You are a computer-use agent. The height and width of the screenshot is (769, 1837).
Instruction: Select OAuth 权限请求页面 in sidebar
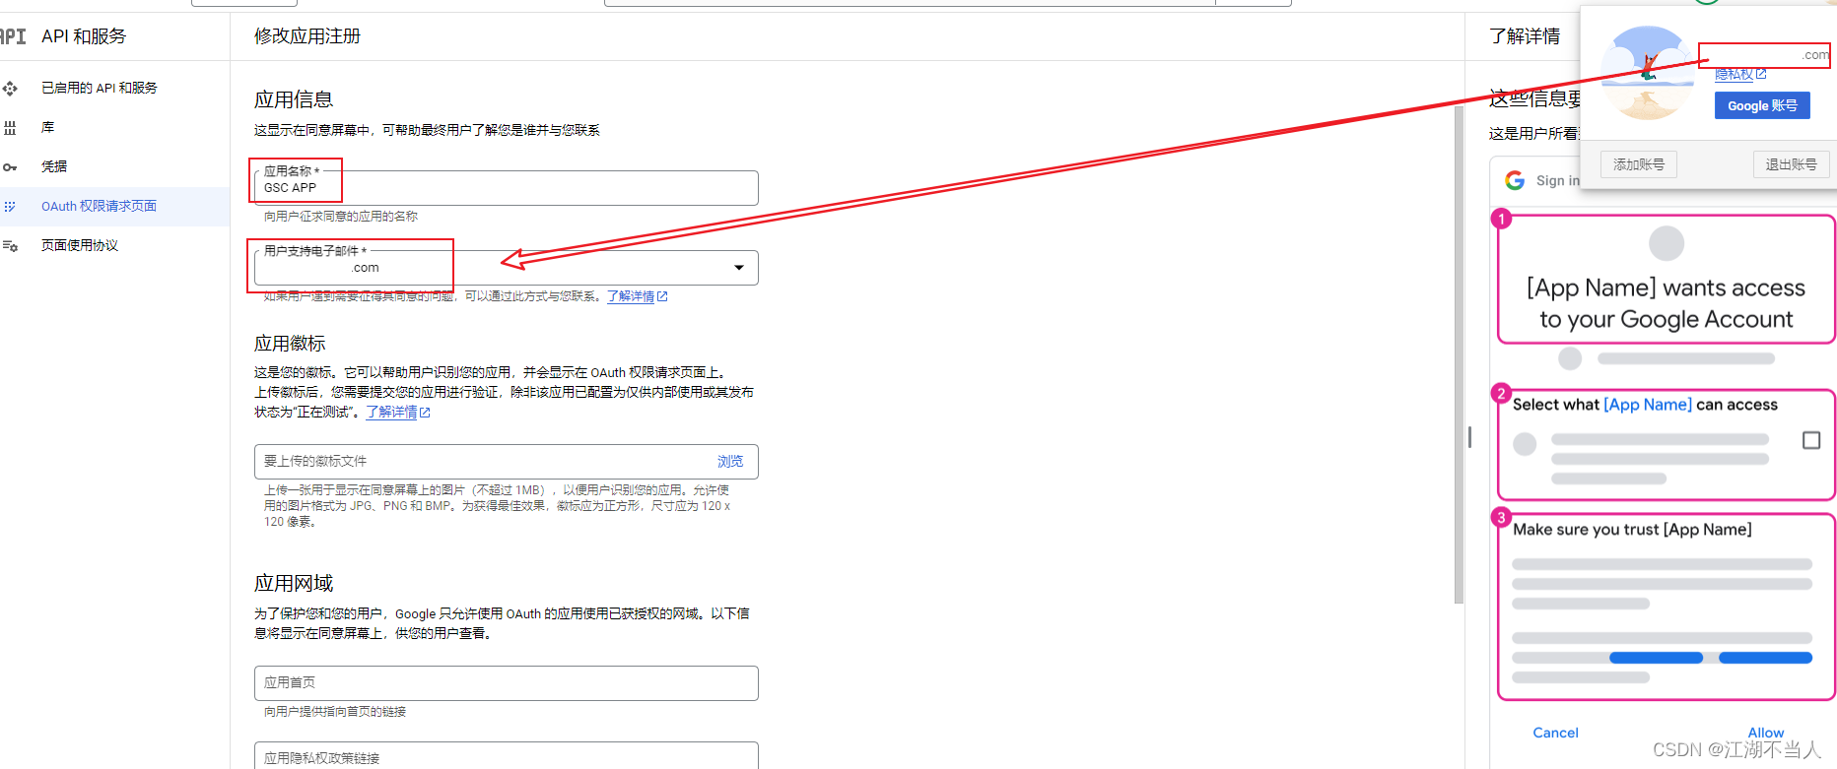[99, 206]
